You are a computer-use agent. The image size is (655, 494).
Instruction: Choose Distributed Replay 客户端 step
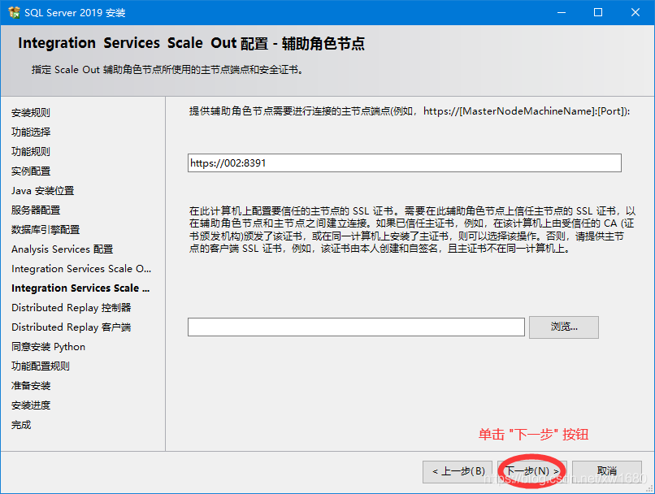71,327
